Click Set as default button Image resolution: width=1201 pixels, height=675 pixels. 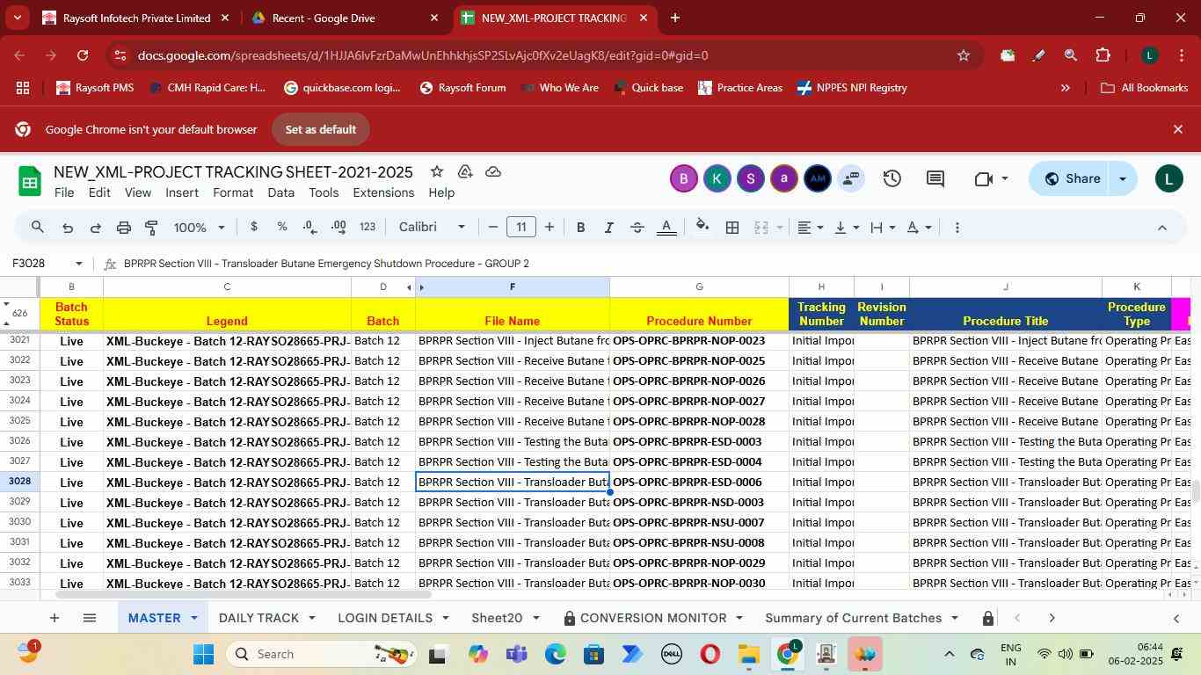pos(320,129)
